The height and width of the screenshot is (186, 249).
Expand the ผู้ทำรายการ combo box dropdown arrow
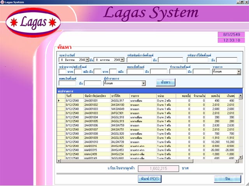[x=144, y=83]
